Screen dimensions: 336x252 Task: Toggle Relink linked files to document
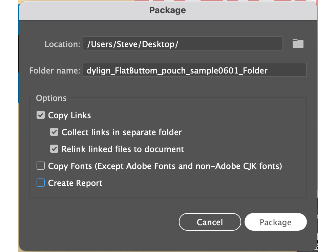54,149
